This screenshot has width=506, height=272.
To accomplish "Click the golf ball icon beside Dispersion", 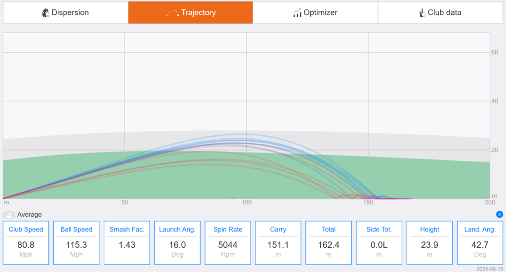I will point(46,12).
